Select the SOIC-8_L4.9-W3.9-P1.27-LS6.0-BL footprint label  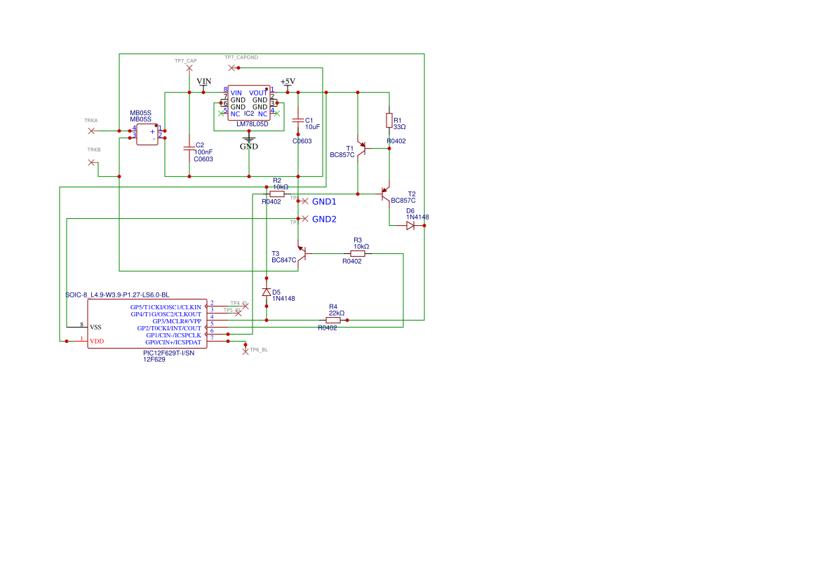(117, 295)
